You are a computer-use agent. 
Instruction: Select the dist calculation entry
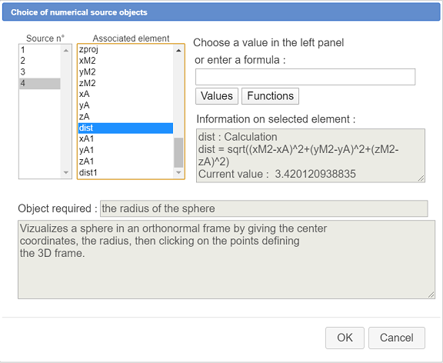point(125,128)
